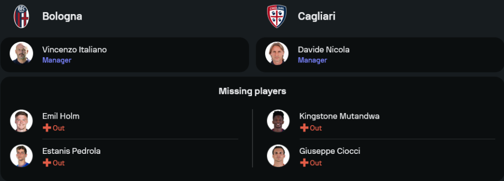Open Estanis Pedrola's player avatar
The image size is (504, 181).
pos(22,156)
